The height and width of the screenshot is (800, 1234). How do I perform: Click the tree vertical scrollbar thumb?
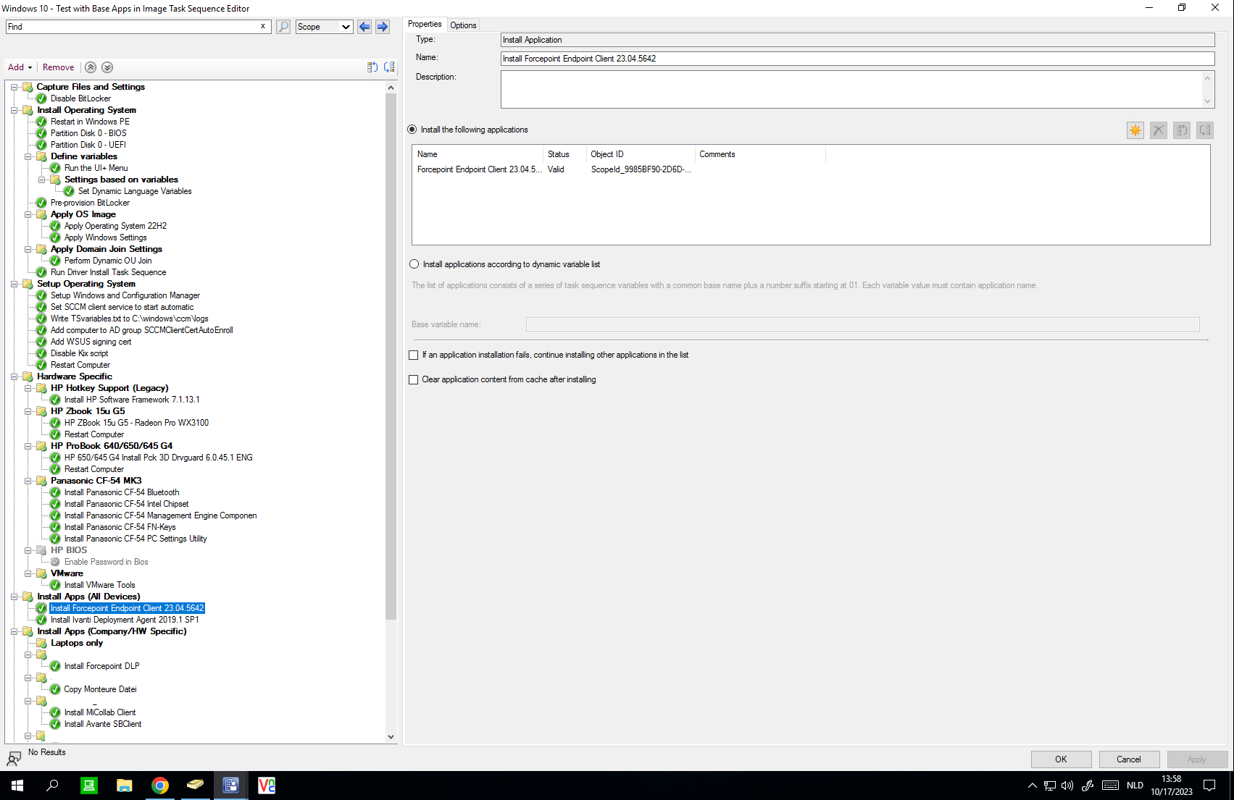(391, 356)
